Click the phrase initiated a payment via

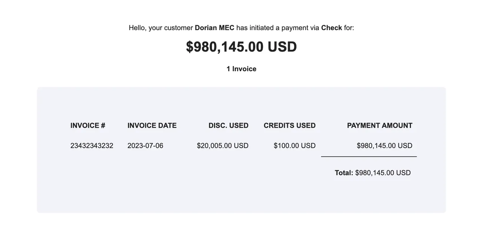284,28
